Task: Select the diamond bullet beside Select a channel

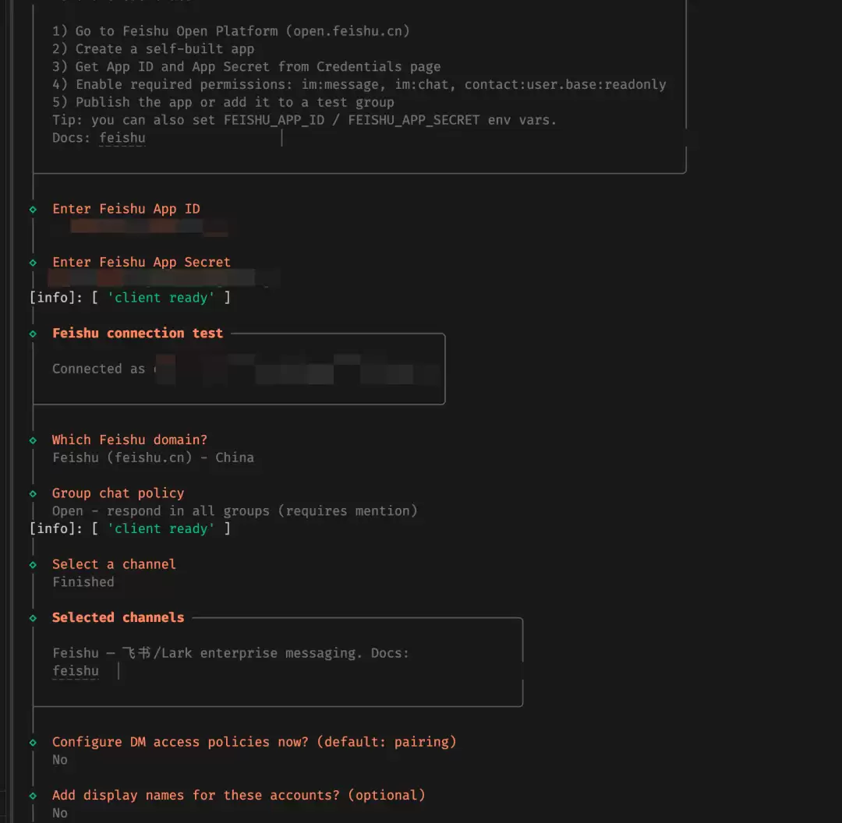Action: tap(33, 564)
